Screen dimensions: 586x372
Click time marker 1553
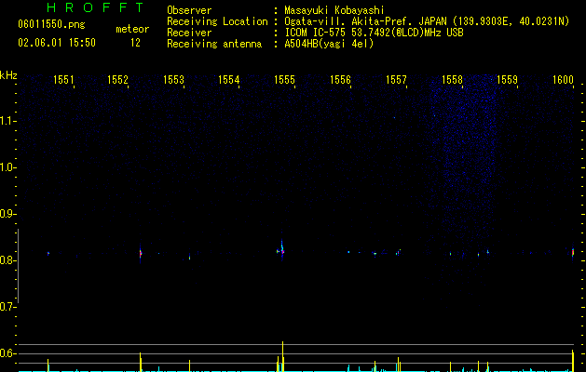pos(173,79)
